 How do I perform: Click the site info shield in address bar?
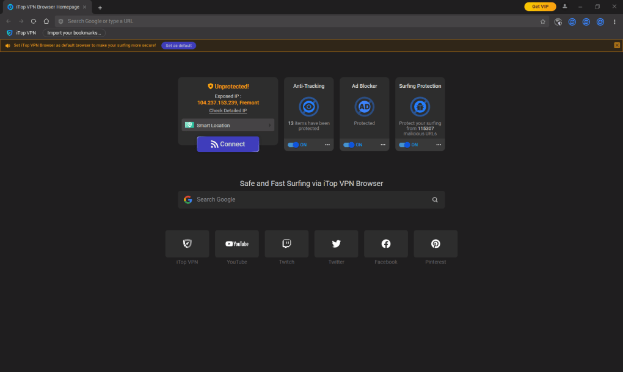[61, 21]
